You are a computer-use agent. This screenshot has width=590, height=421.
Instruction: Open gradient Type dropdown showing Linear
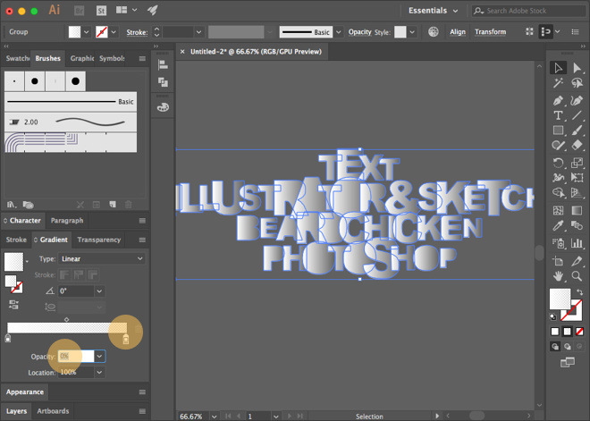(x=102, y=259)
